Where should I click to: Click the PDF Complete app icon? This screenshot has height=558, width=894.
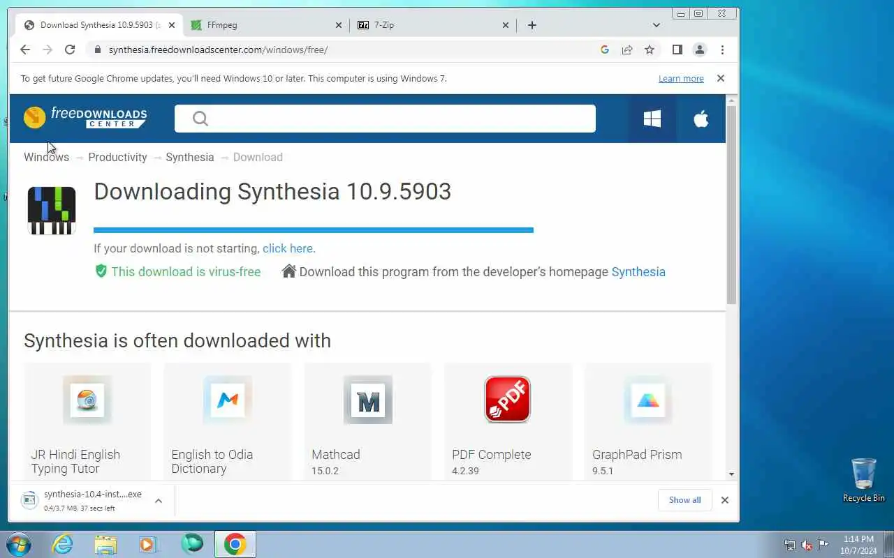[x=508, y=400]
